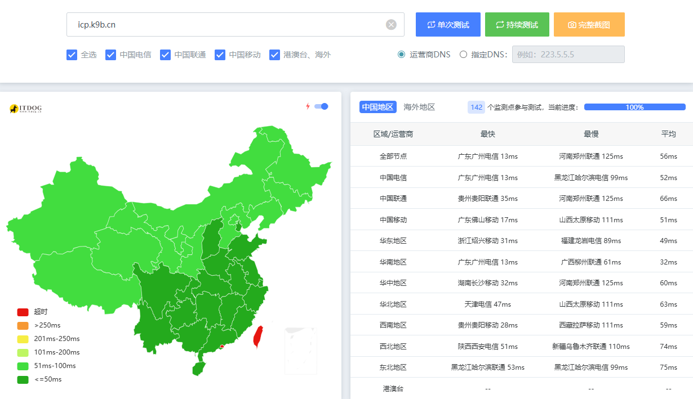The height and width of the screenshot is (399, 693).
Task: Uncheck the 港澳台、海外 checkbox
Action: [274, 55]
